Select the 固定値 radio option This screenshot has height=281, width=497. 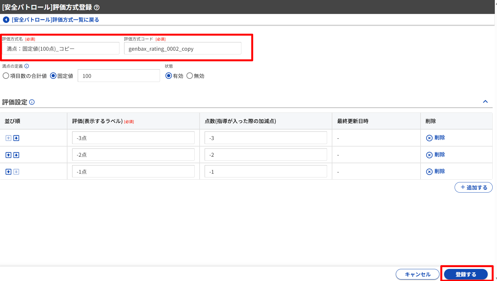point(53,76)
